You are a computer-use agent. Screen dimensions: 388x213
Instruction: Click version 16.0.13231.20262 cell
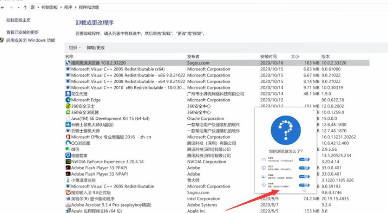[338, 137]
